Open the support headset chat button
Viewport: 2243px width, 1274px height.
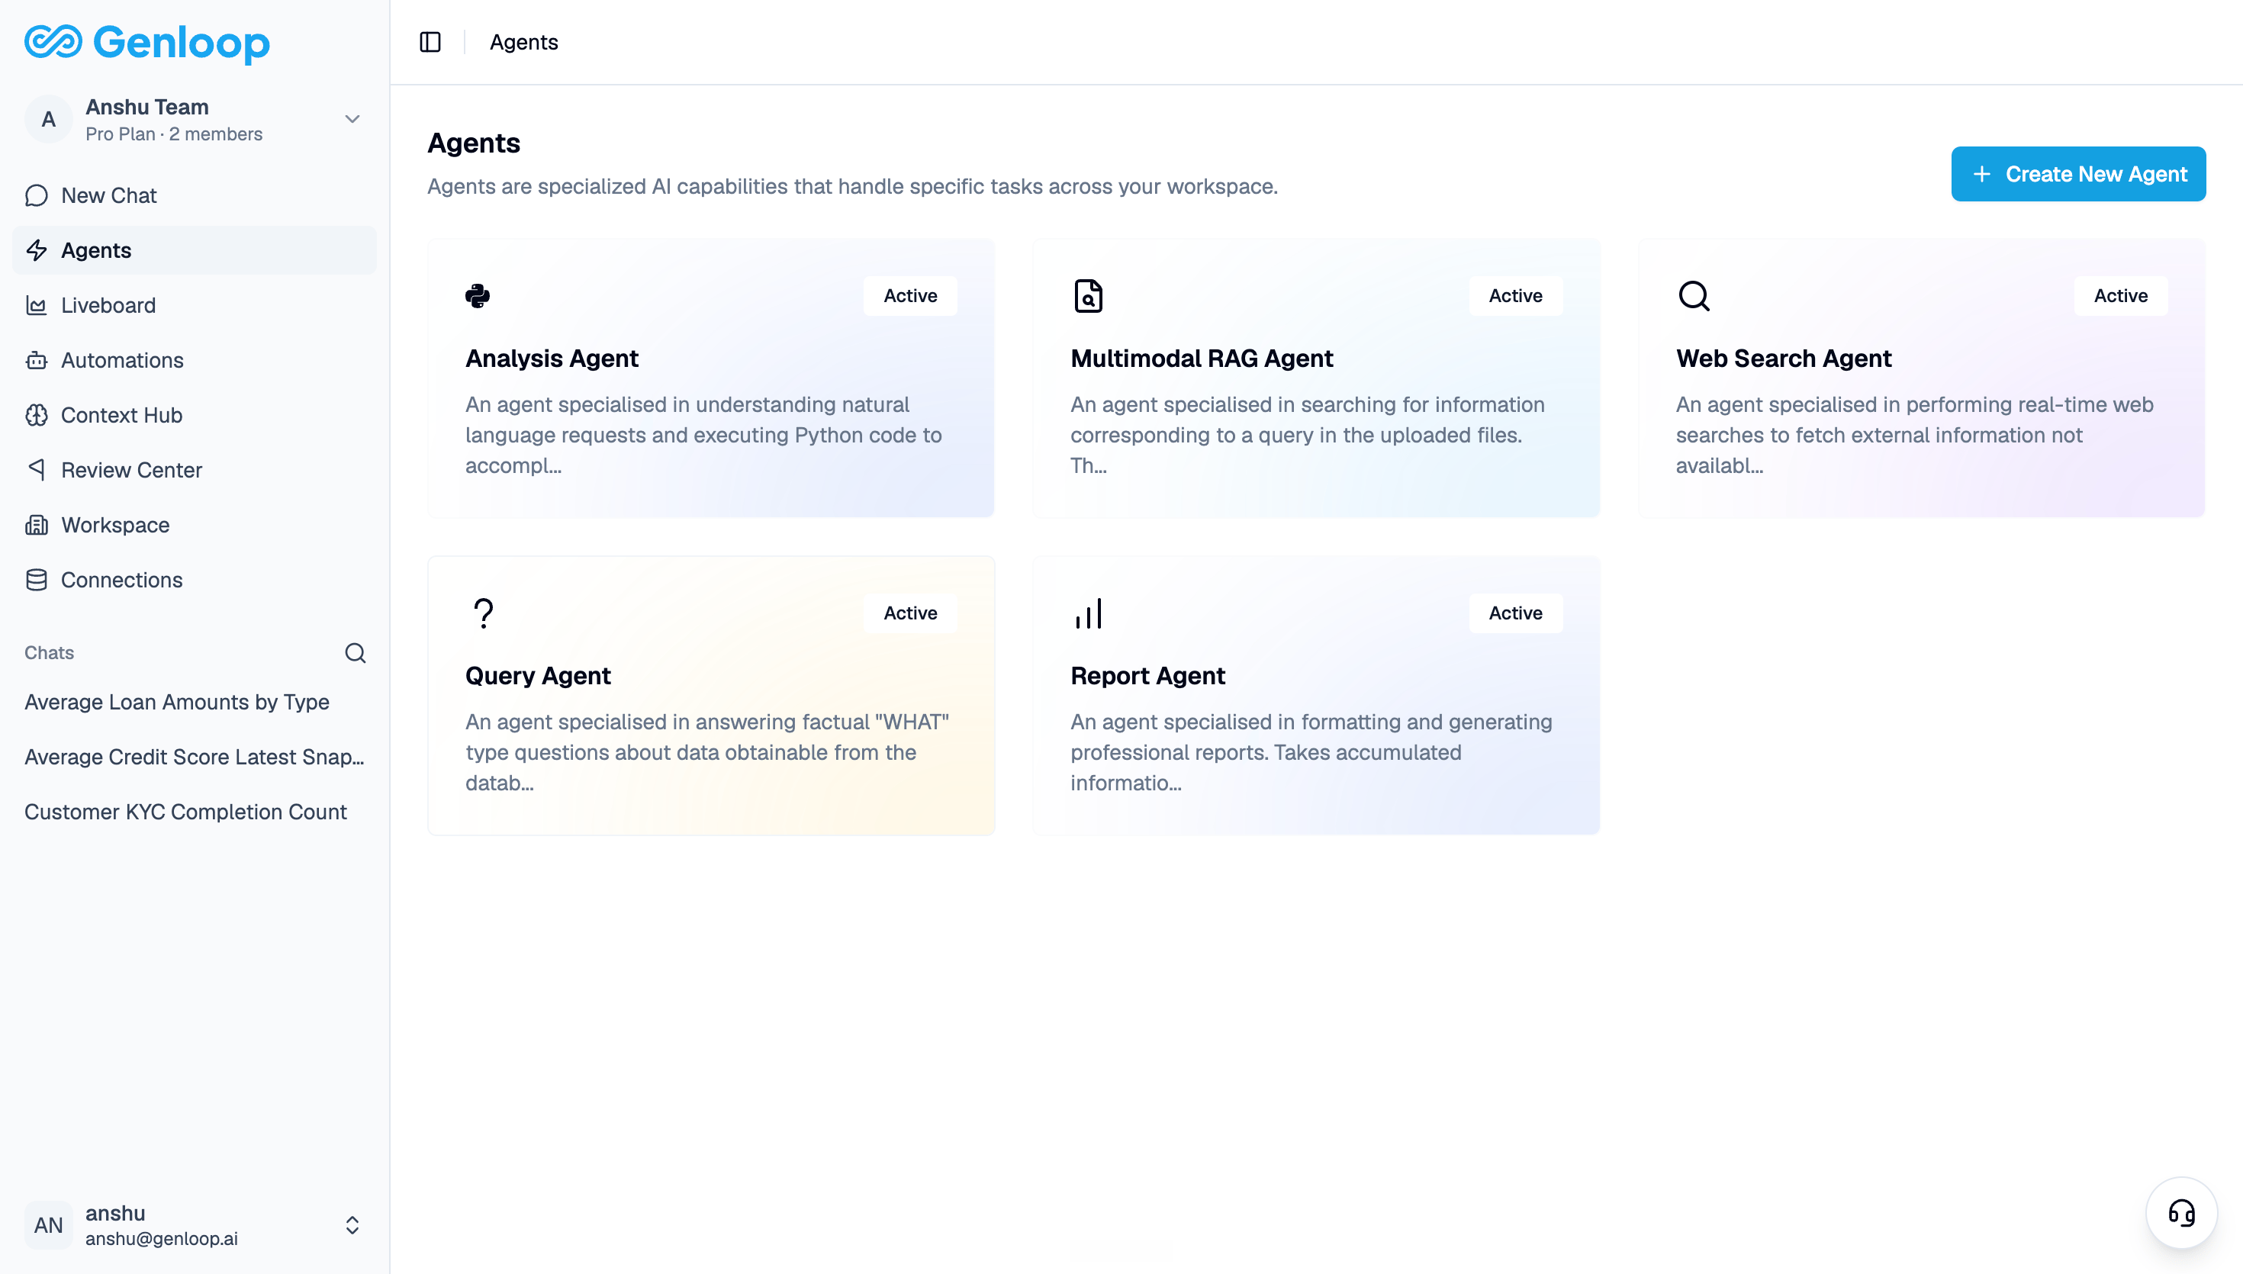point(2181,1213)
